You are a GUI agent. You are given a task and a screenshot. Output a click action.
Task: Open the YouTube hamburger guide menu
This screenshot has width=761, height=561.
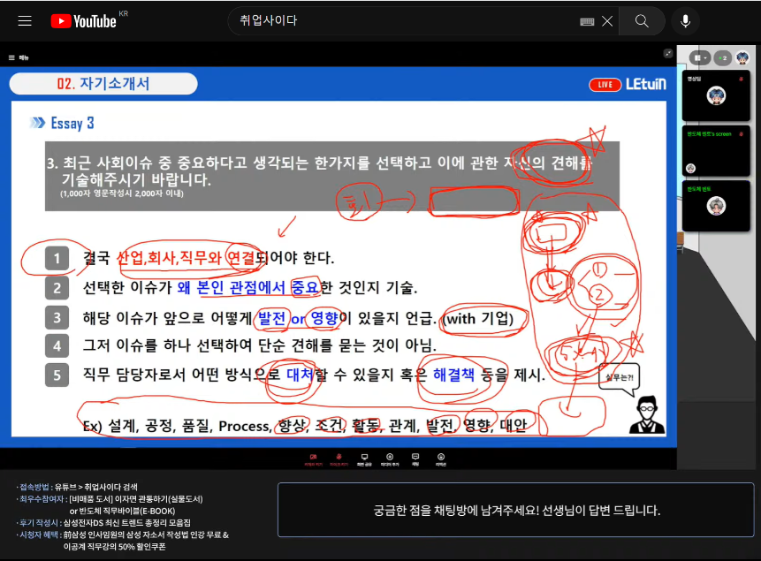point(25,21)
